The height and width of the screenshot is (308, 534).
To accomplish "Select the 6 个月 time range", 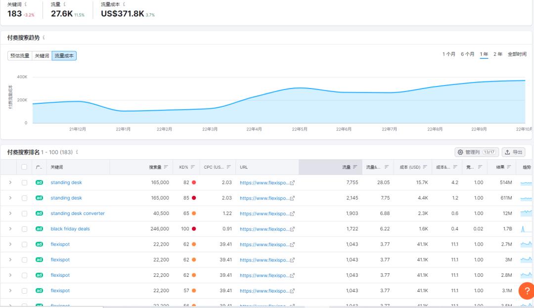I will pyautogui.click(x=467, y=54).
